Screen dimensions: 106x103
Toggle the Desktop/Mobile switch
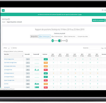(60, 41)
